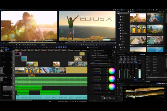This screenshot has width=167, height=111.
Task: Open the search icon in Bin toolbar
Action: tap(124, 10)
